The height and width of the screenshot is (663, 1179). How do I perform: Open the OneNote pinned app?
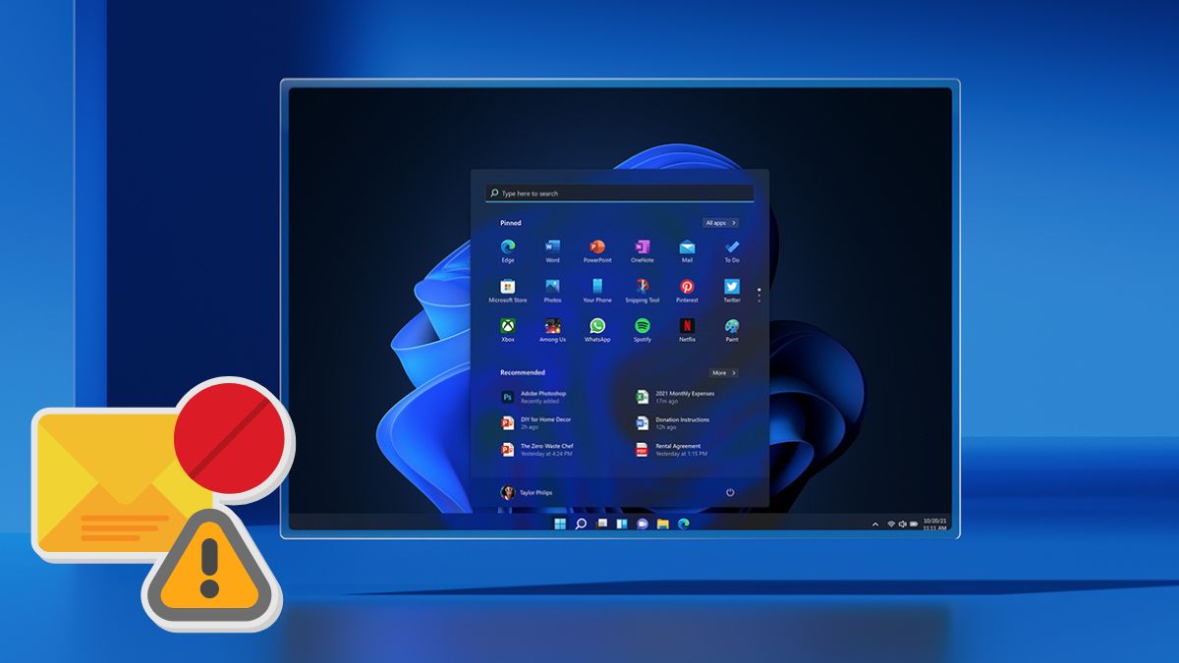[x=642, y=250]
